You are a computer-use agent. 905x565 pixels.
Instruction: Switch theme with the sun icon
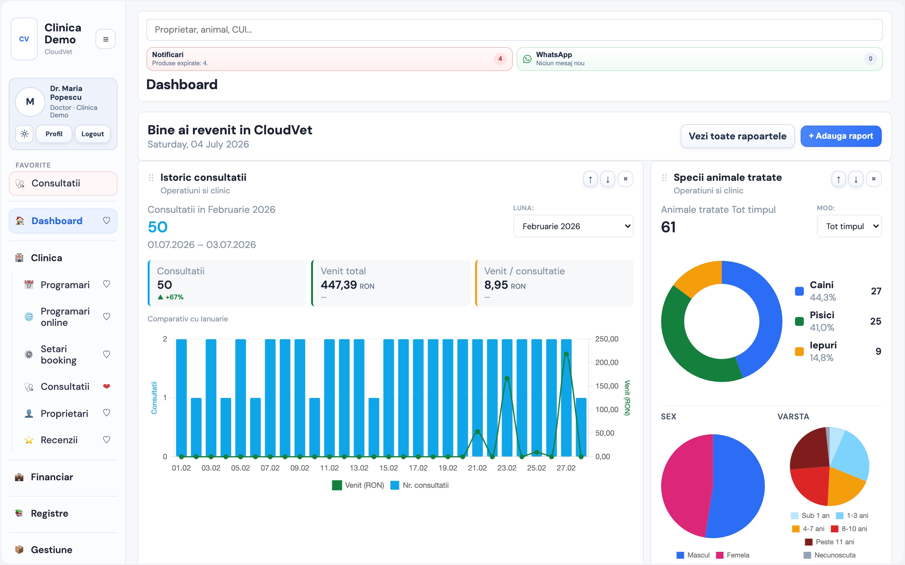[24, 134]
